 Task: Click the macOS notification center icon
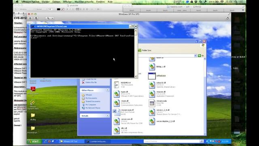tap(241, 2)
